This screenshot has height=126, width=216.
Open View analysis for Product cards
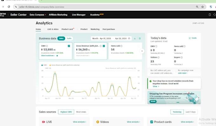click(187, 122)
